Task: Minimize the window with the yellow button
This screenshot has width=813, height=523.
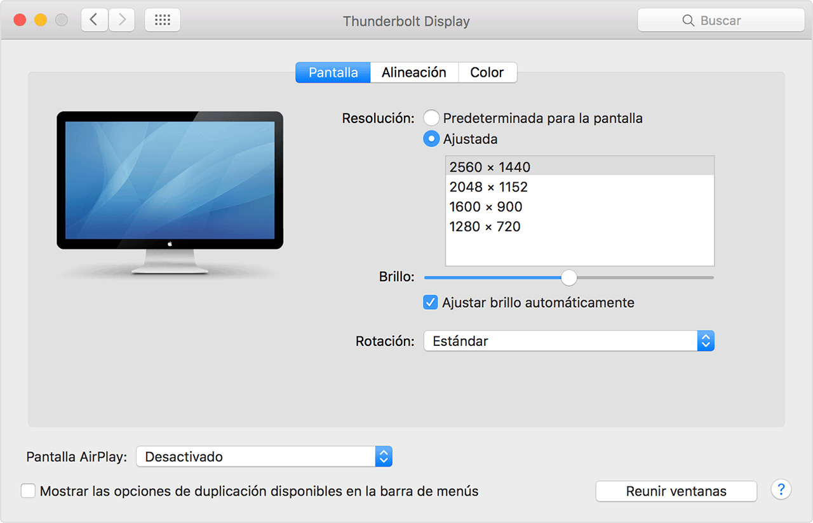Action: 41,20
